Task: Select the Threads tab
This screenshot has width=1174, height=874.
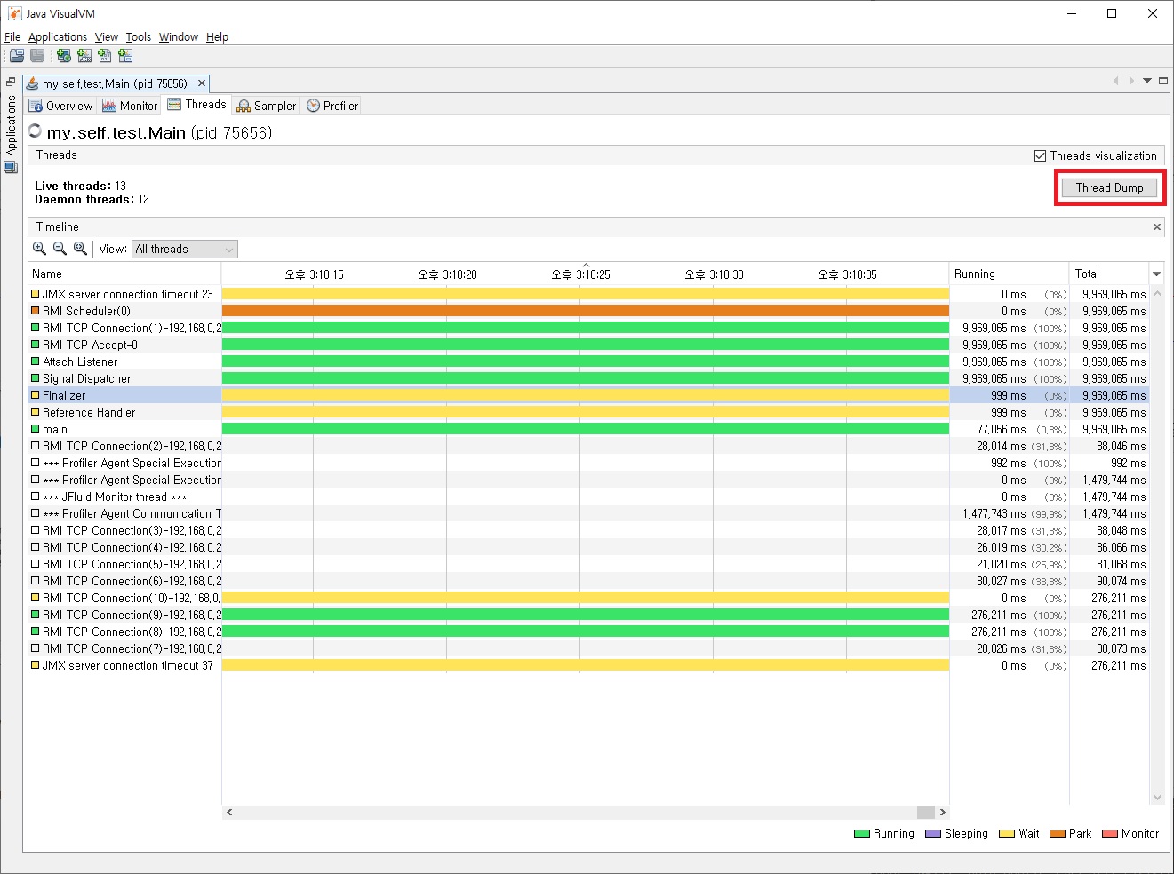Action: tap(197, 105)
